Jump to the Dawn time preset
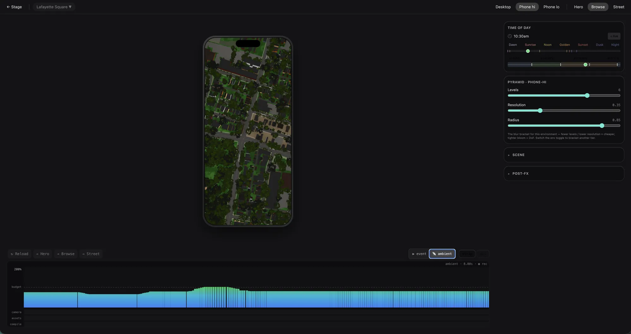Screen dimensions: 631x334 pyautogui.click(x=513, y=45)
